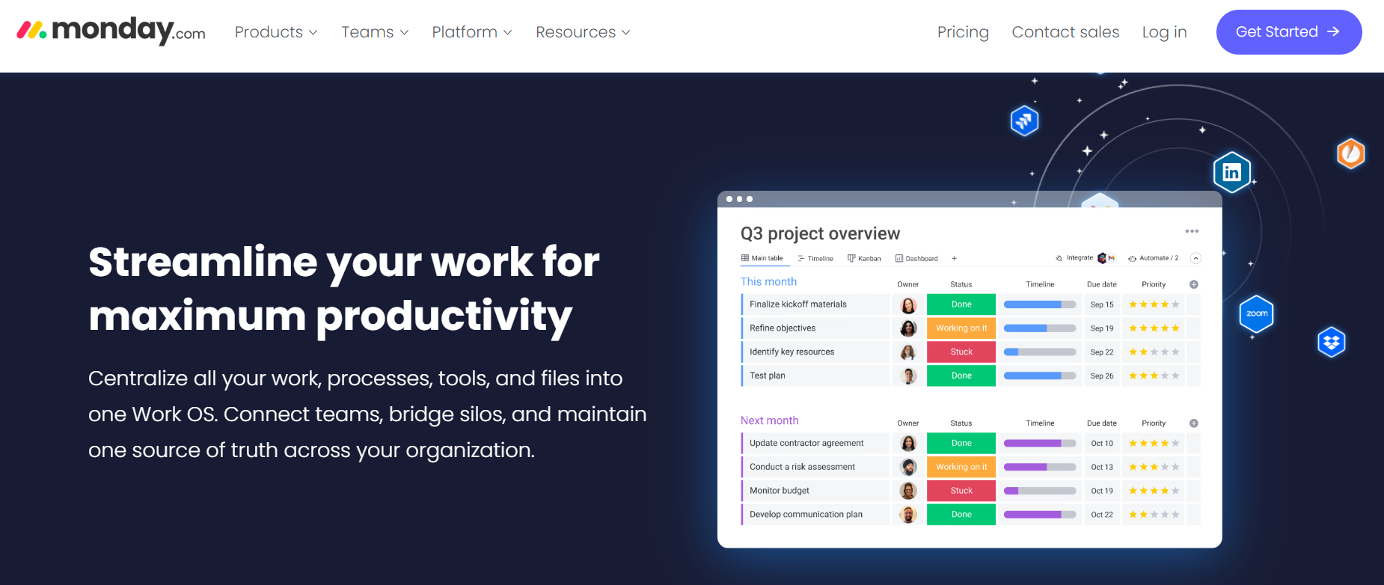
Task: Click the owner avatar for Monitor budget
Action: pyautogui.click(x=908, y=491)
